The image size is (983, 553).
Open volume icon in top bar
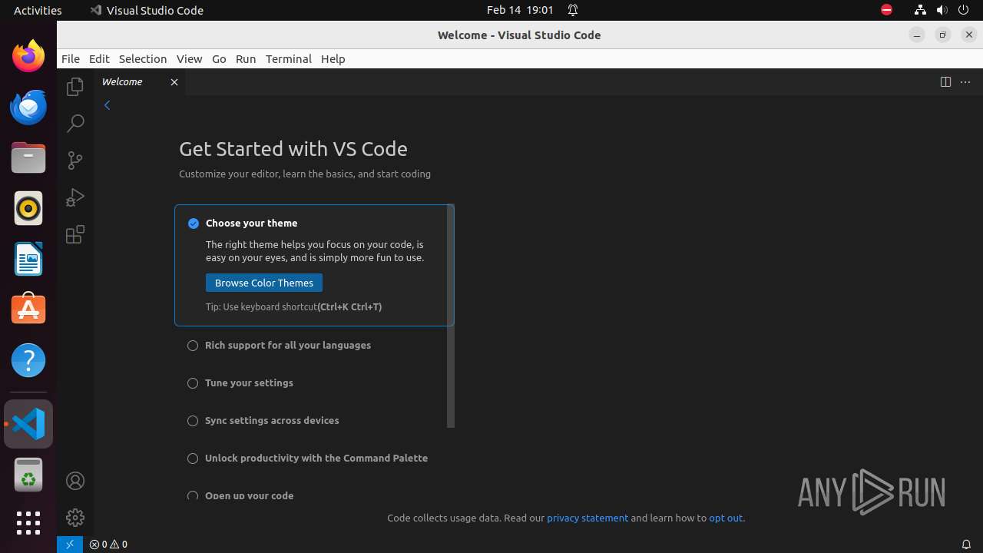click(942, 10)
